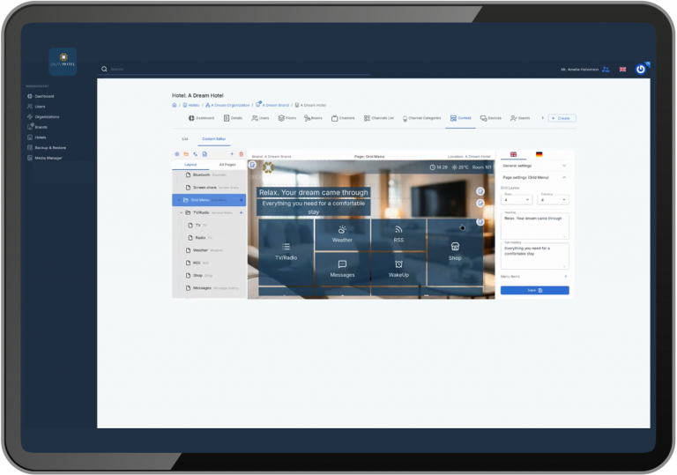Click the red trash delete icon
The width and height of the screenshot is (677, 475).
click(x=241, y=154)
